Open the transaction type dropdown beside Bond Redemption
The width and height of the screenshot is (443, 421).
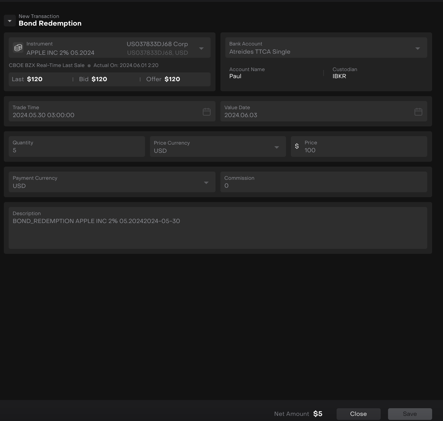[10, 21]
